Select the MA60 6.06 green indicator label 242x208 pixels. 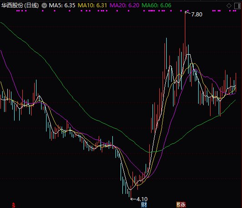tap(156, 5)
